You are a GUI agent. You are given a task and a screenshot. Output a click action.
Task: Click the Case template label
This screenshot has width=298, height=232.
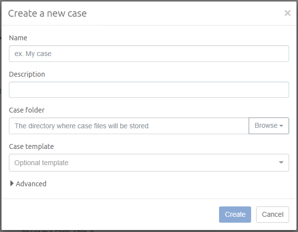32,146
